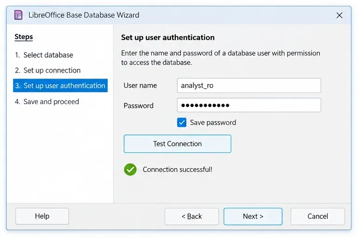
Task: Click the 'Enter the name and password' description text
Action: click(220, 58)
